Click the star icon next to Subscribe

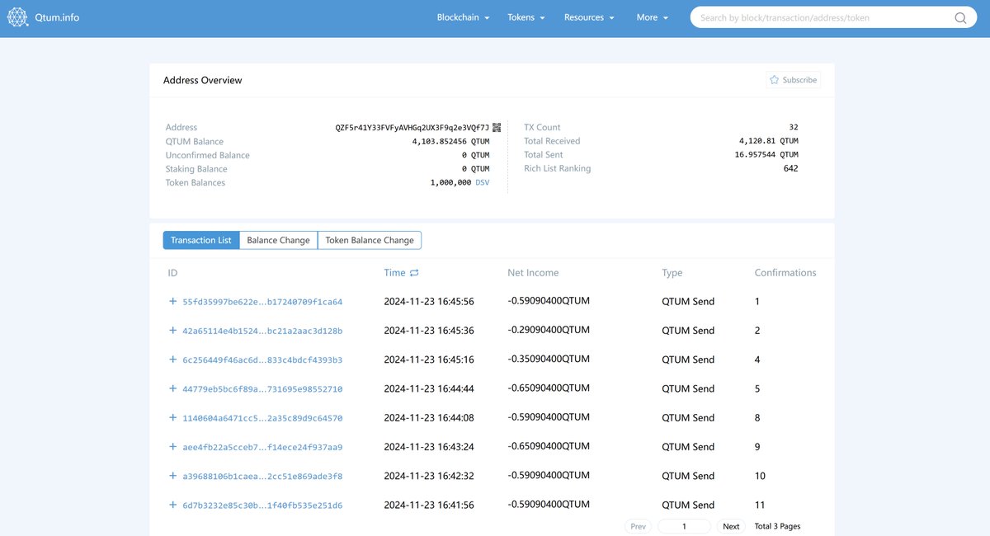[x=772, y=80]
